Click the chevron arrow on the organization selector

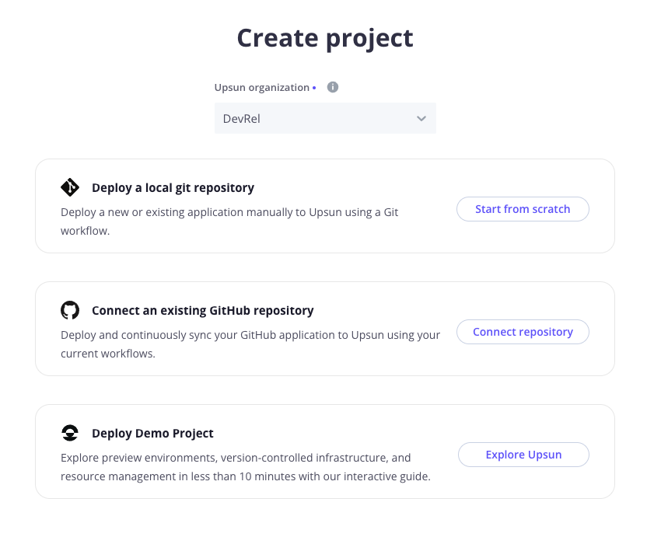pyautogui.click(x=421, y=118)
